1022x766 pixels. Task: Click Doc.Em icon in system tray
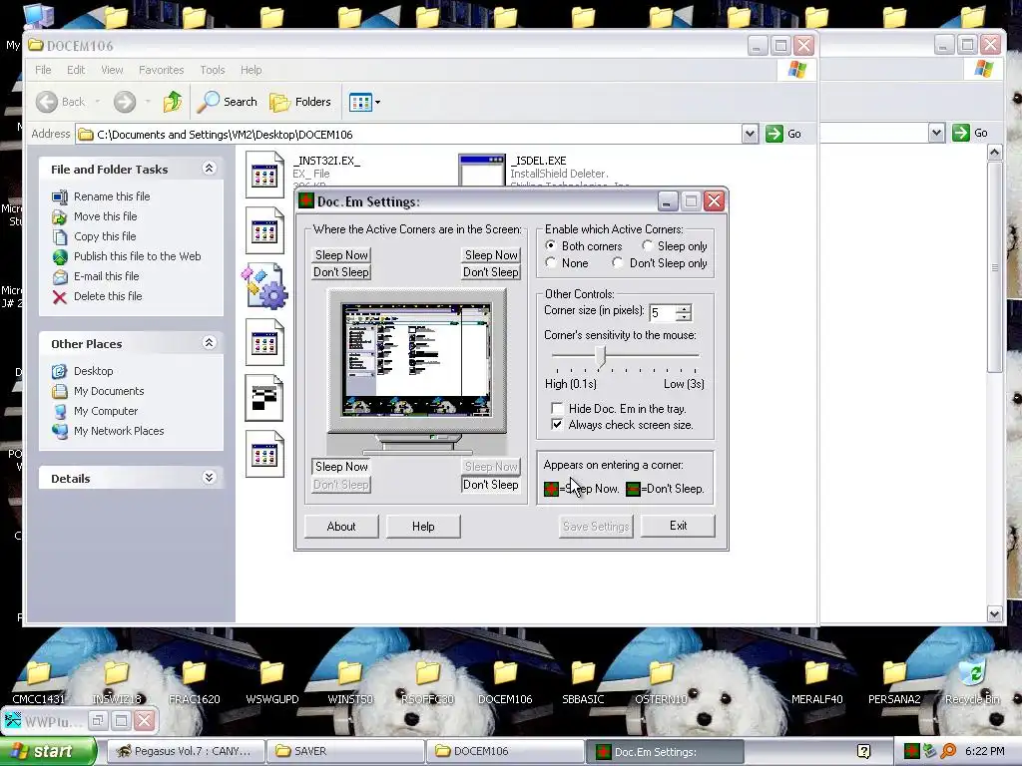coord(912,751)
